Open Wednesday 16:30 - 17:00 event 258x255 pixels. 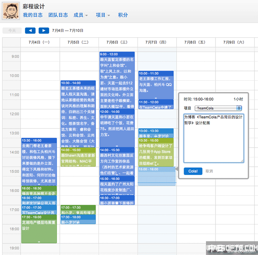117,200
